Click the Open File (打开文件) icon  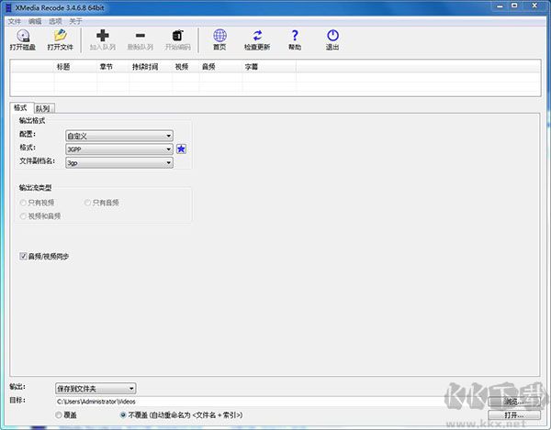coord(60,36)
